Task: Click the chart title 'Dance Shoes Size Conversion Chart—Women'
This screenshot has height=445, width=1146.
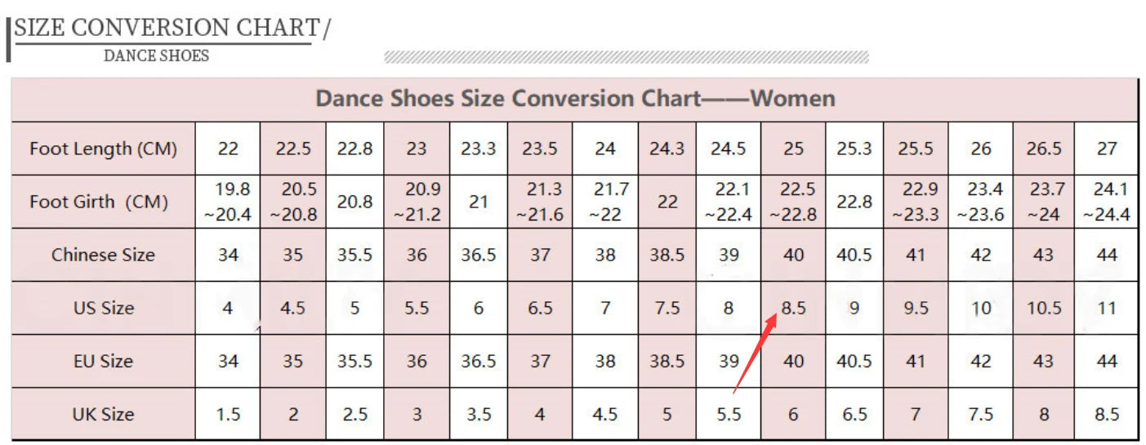Action: [575, 100]
